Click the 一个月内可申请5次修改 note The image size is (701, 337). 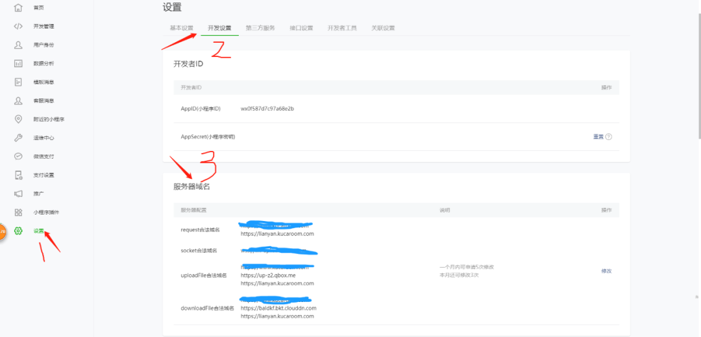pos(466,267)
